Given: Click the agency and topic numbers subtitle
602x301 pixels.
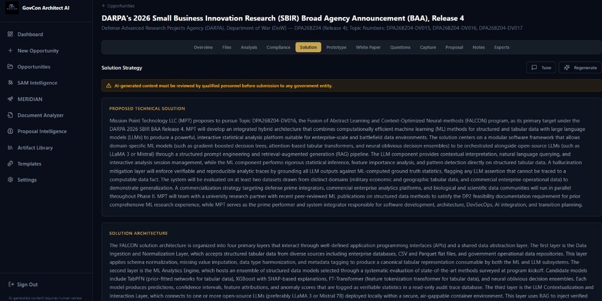Looking at the screenshot, I should [312, 28].
